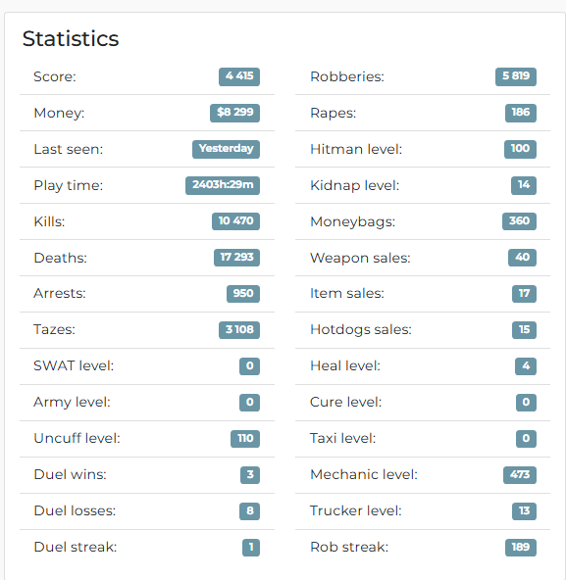Click the Kidnap level badge 14
The image size is (566, 580).
[524, 185]
